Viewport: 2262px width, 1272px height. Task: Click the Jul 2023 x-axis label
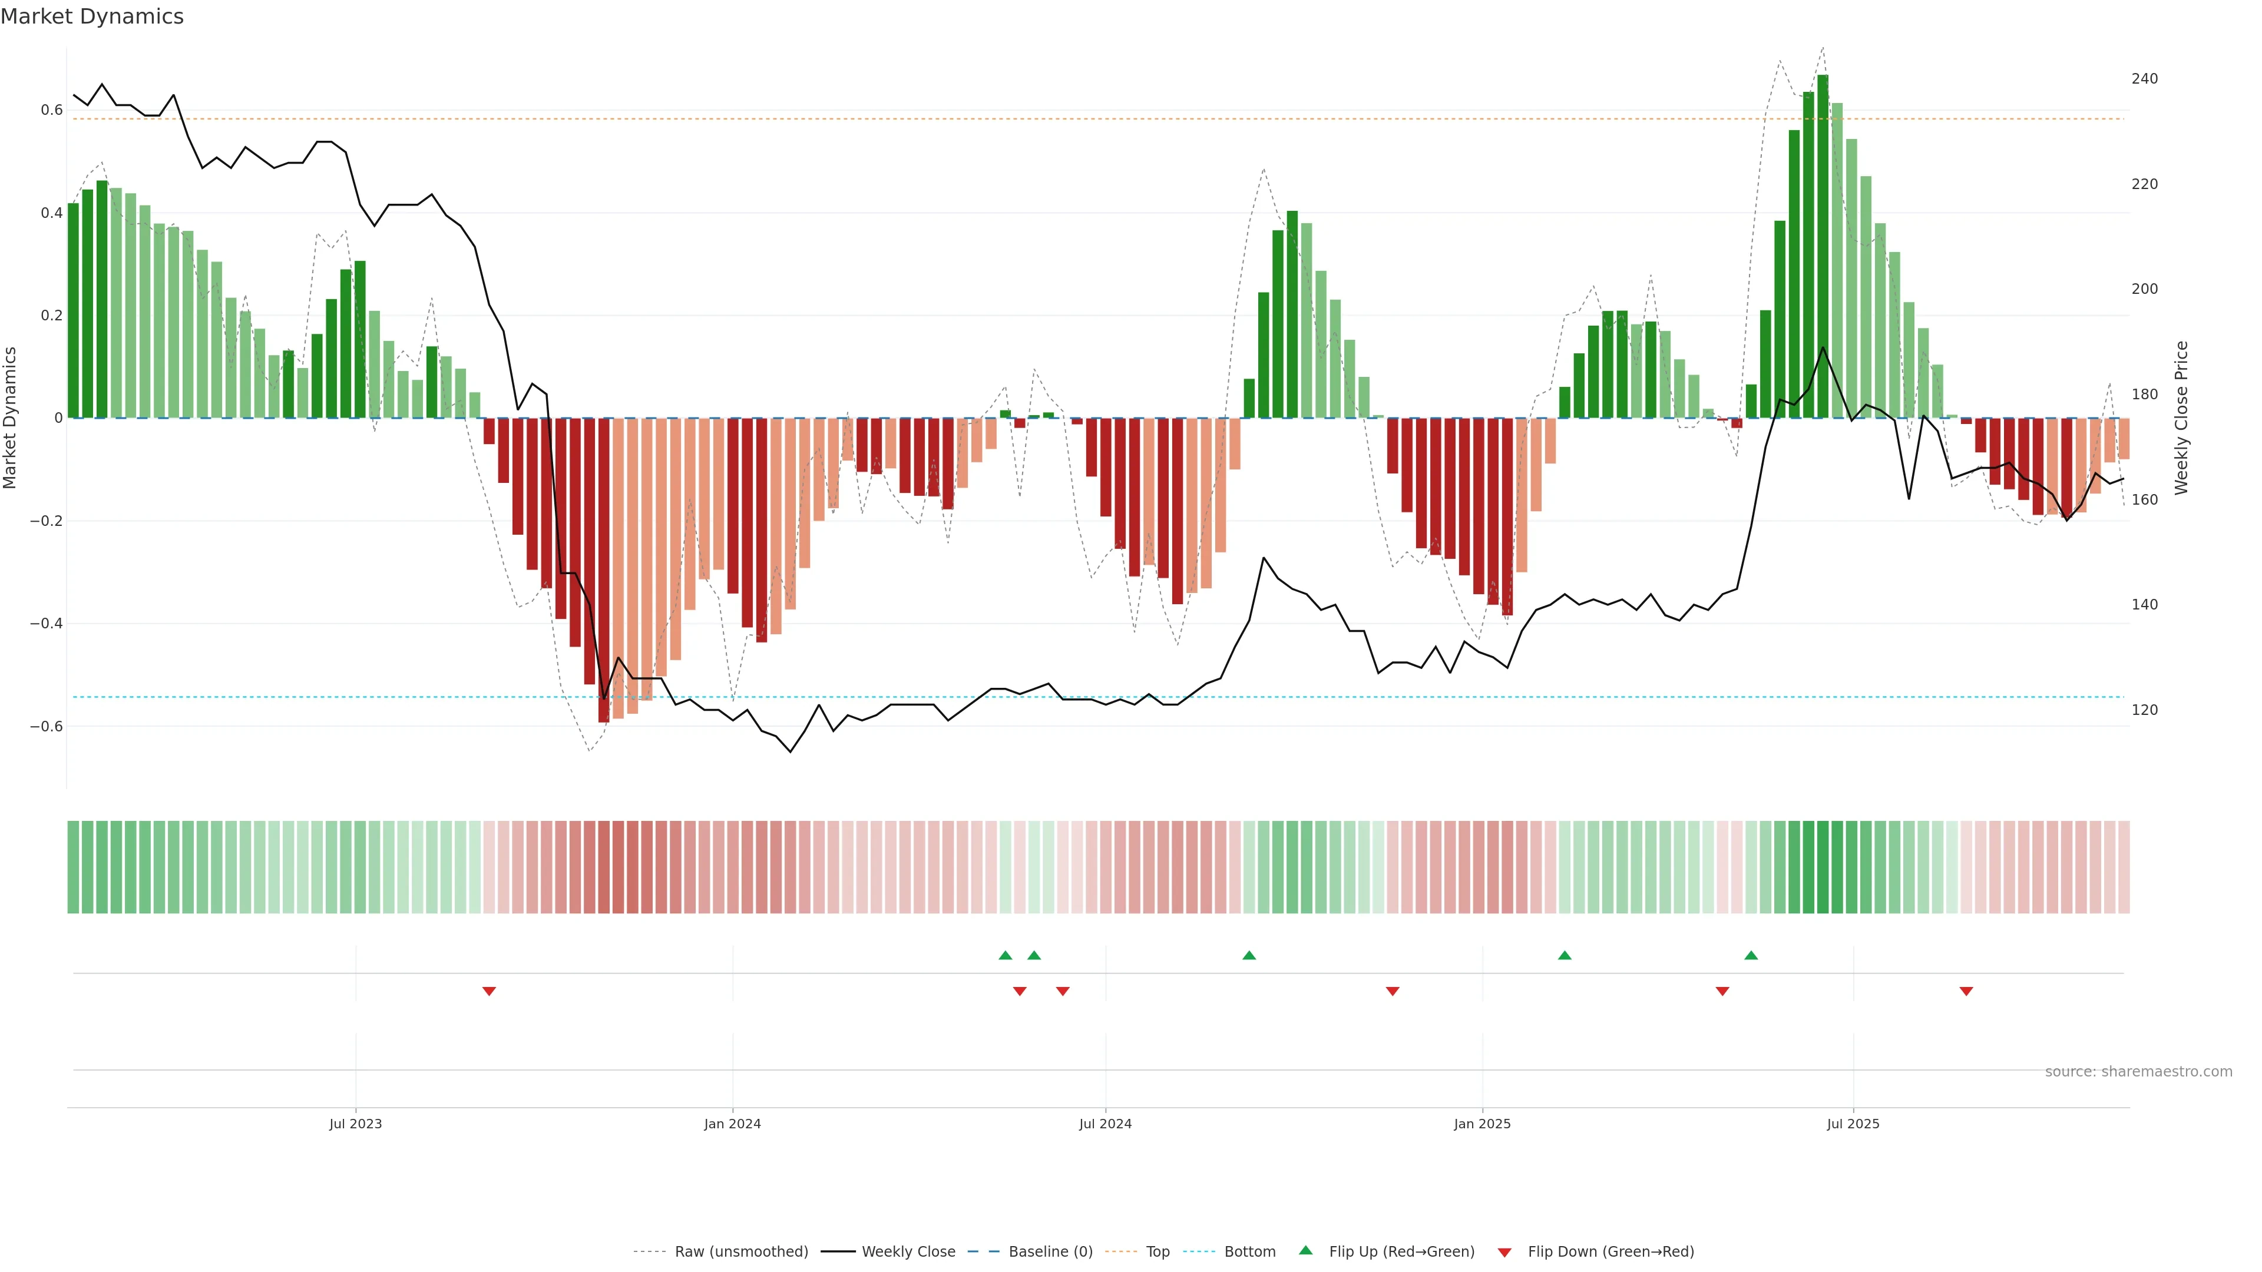[x=356, y=1124]
